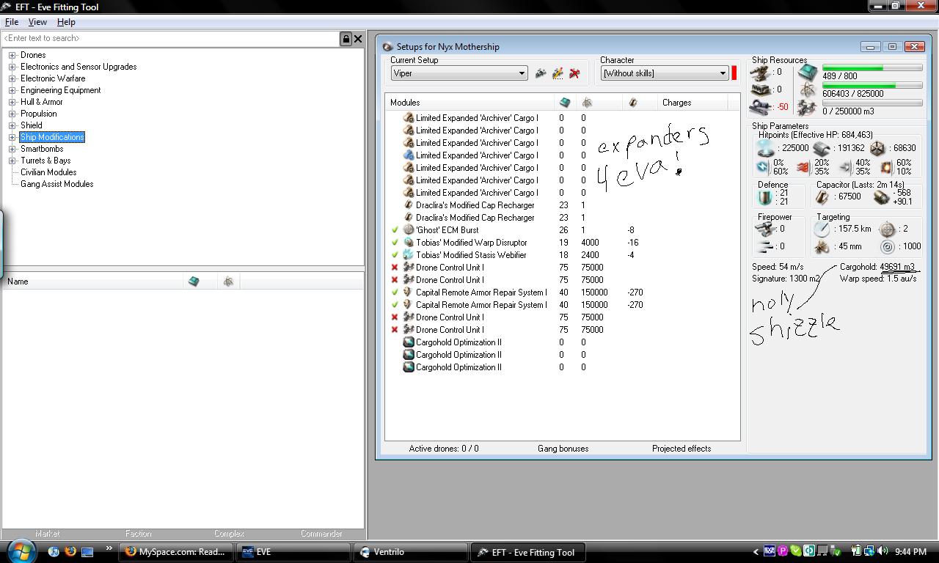The width and height of the screenshot is (939, 563).
Task: Click the lock icon beside the search box
Action: pyautogui.click(x=346, y=39)
